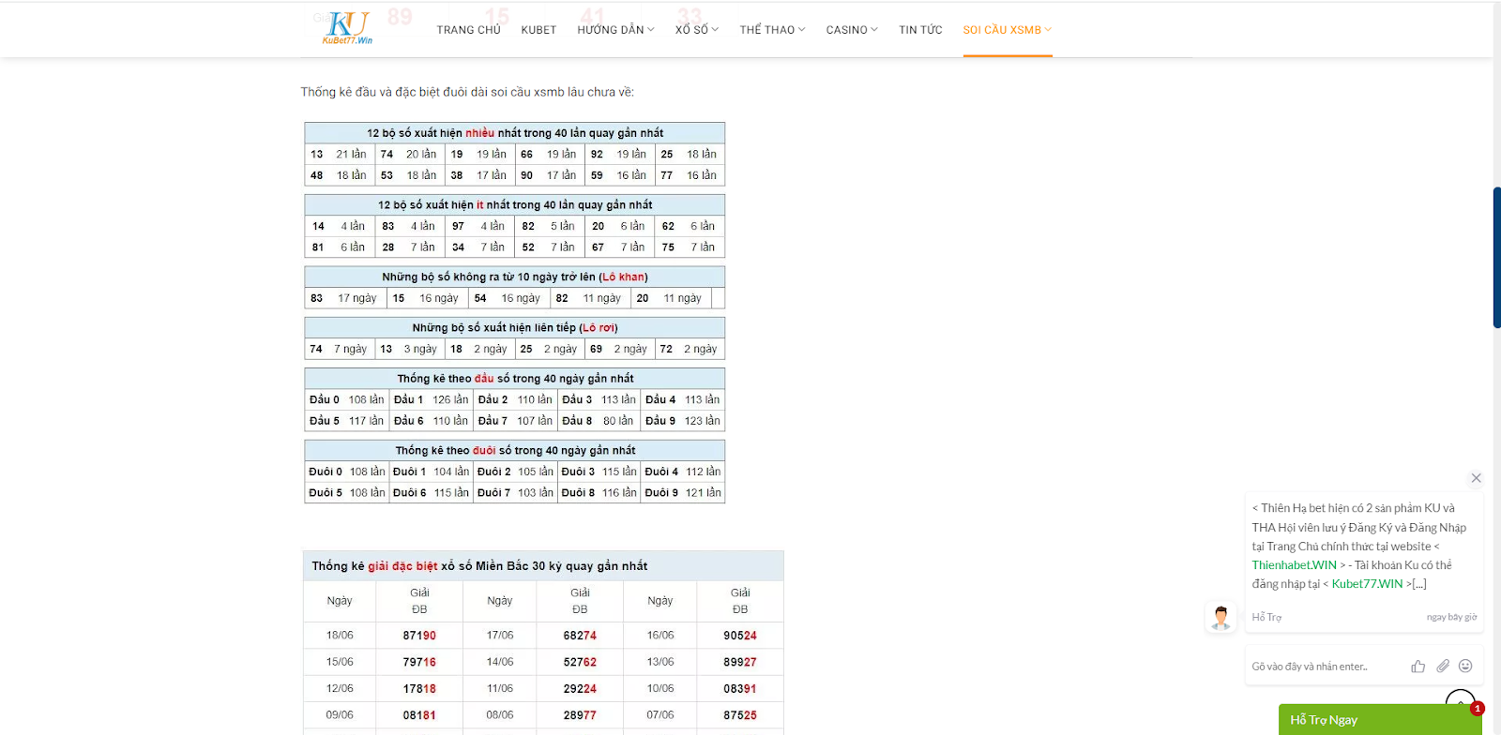Screen dimensions: 1501x735
Task: Click the header '12 bộ số xuất hiện ít nhất'
Action: click(515, 204)
